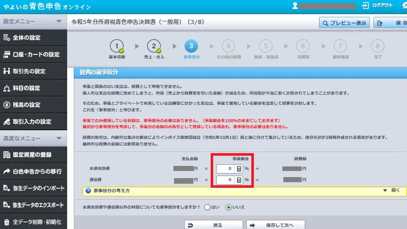Select the はい radio button

tap(207, 207)
